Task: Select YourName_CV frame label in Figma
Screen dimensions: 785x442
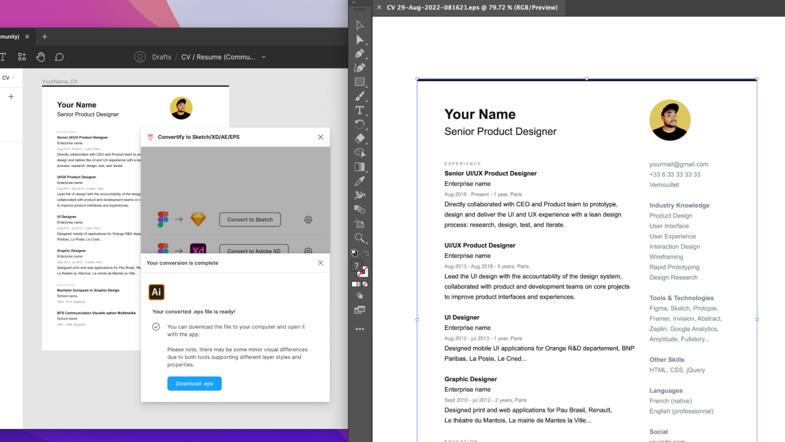Action: tap(60, 82)
